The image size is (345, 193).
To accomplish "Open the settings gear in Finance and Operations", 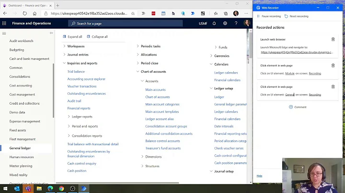I will pos(225,23).
